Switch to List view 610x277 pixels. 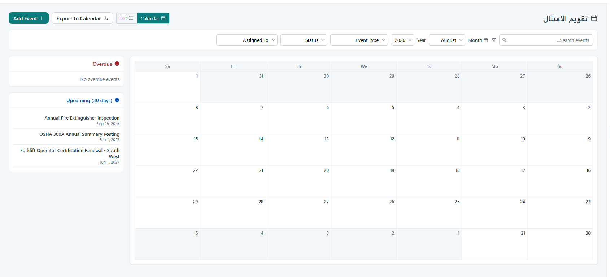point(127,18)
